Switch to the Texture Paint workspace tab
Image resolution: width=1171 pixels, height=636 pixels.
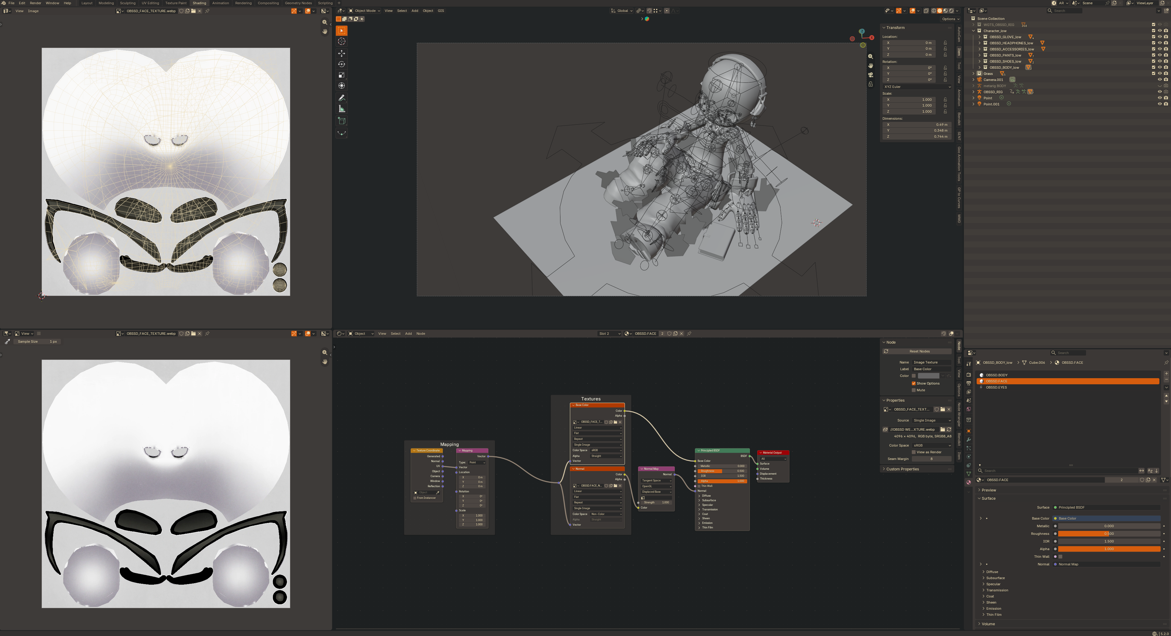point(176,3)
